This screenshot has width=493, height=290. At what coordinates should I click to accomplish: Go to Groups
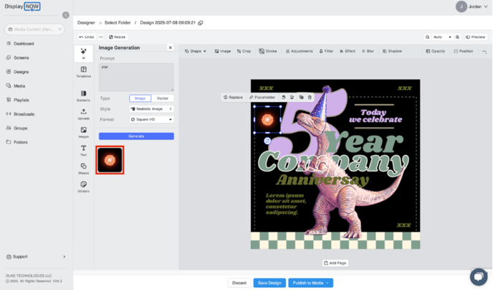click(17, 128)
